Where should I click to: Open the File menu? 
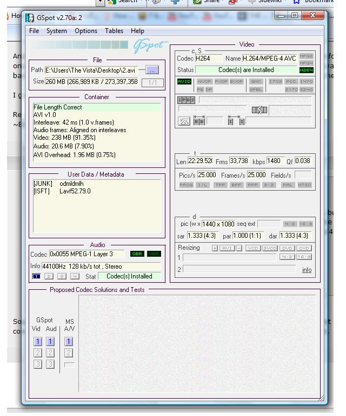[x=34, y=31]
